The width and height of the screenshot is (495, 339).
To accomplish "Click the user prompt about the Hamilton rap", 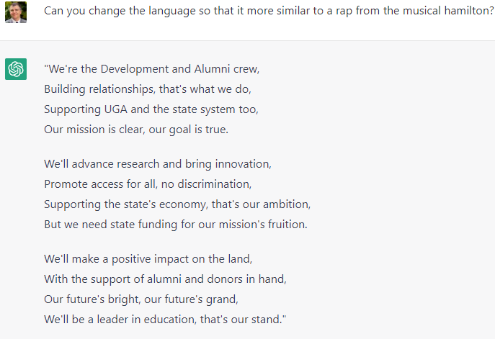I will coord(269,11).
